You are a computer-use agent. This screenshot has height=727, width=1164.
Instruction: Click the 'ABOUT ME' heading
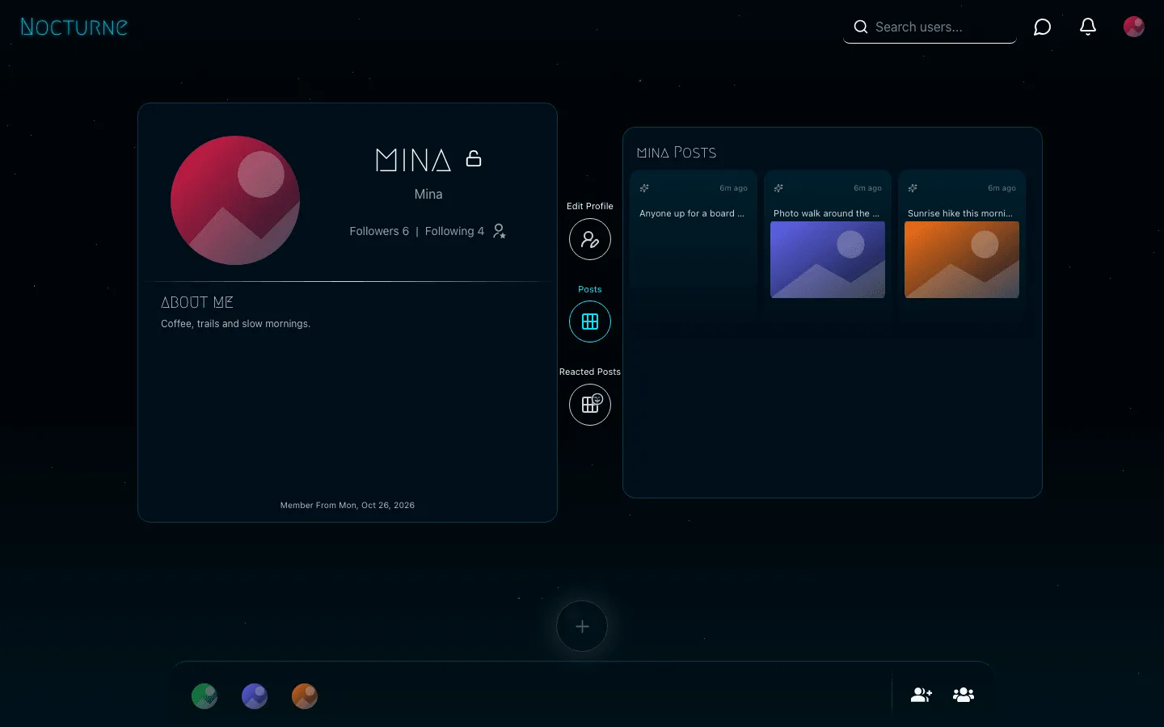[x=197, y=302]
